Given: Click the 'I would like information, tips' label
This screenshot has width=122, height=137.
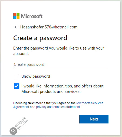Looking at the screenshot, I should [62, 89].
